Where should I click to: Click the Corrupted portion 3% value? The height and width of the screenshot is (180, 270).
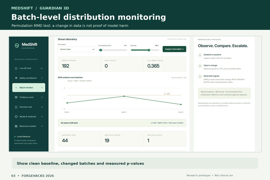click(125, 46)
